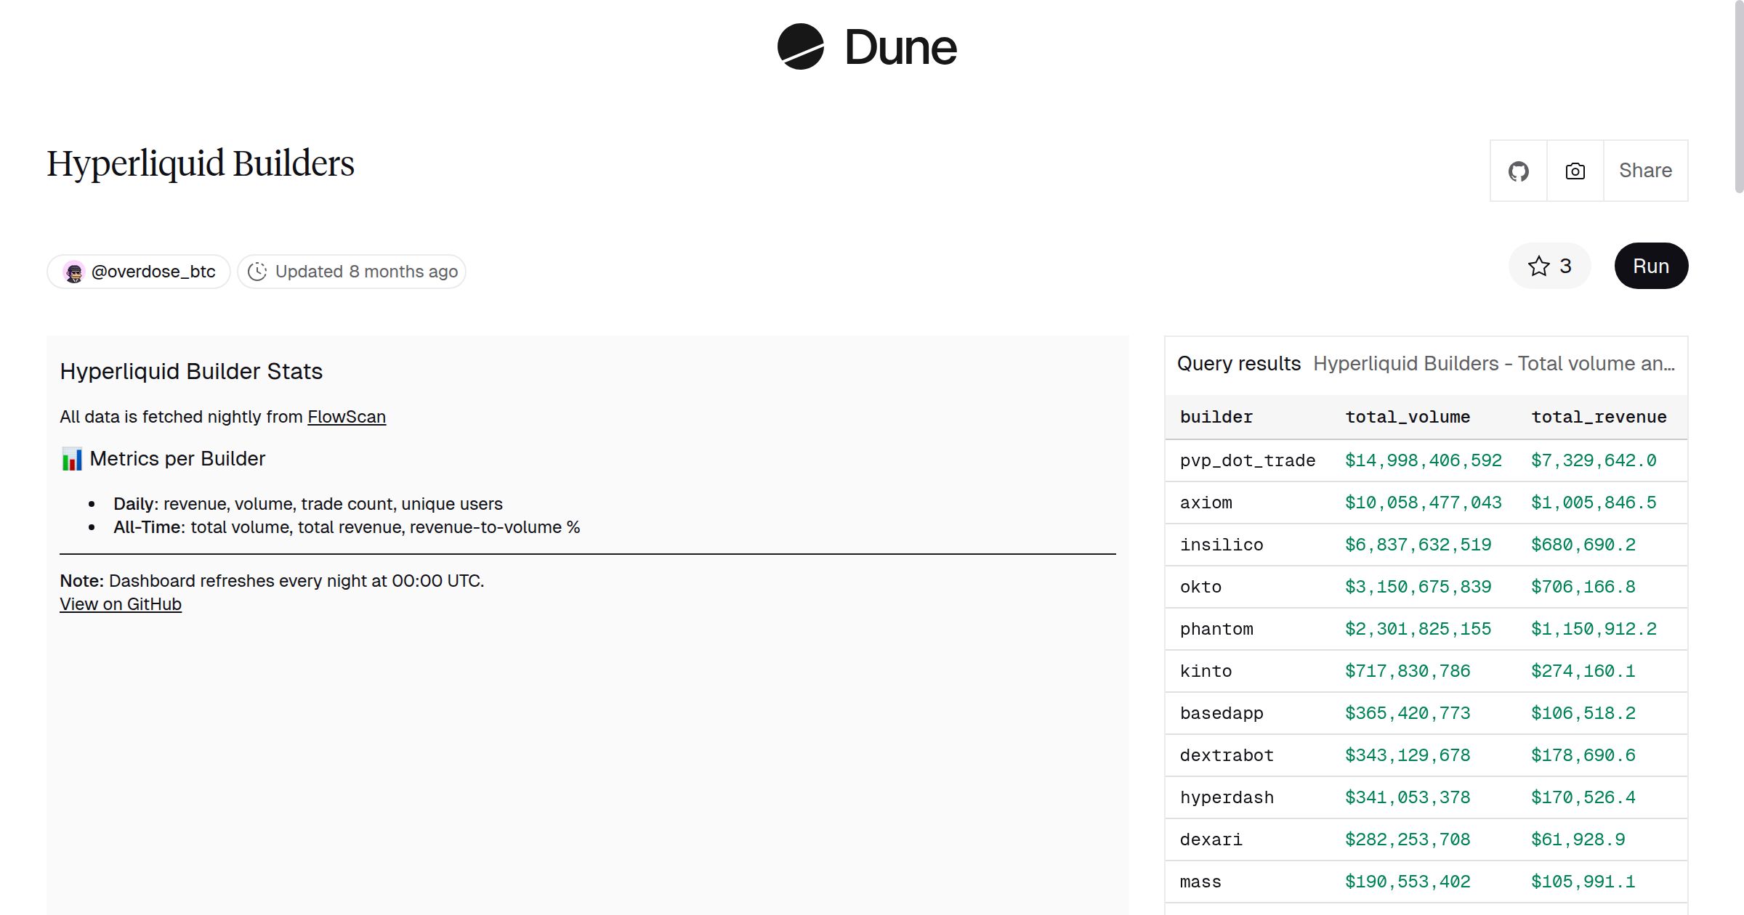Click the camera screenshot icon
Image resolution: width=1744 pixels, height=915 pixels.
click(x=1575, y=170)
